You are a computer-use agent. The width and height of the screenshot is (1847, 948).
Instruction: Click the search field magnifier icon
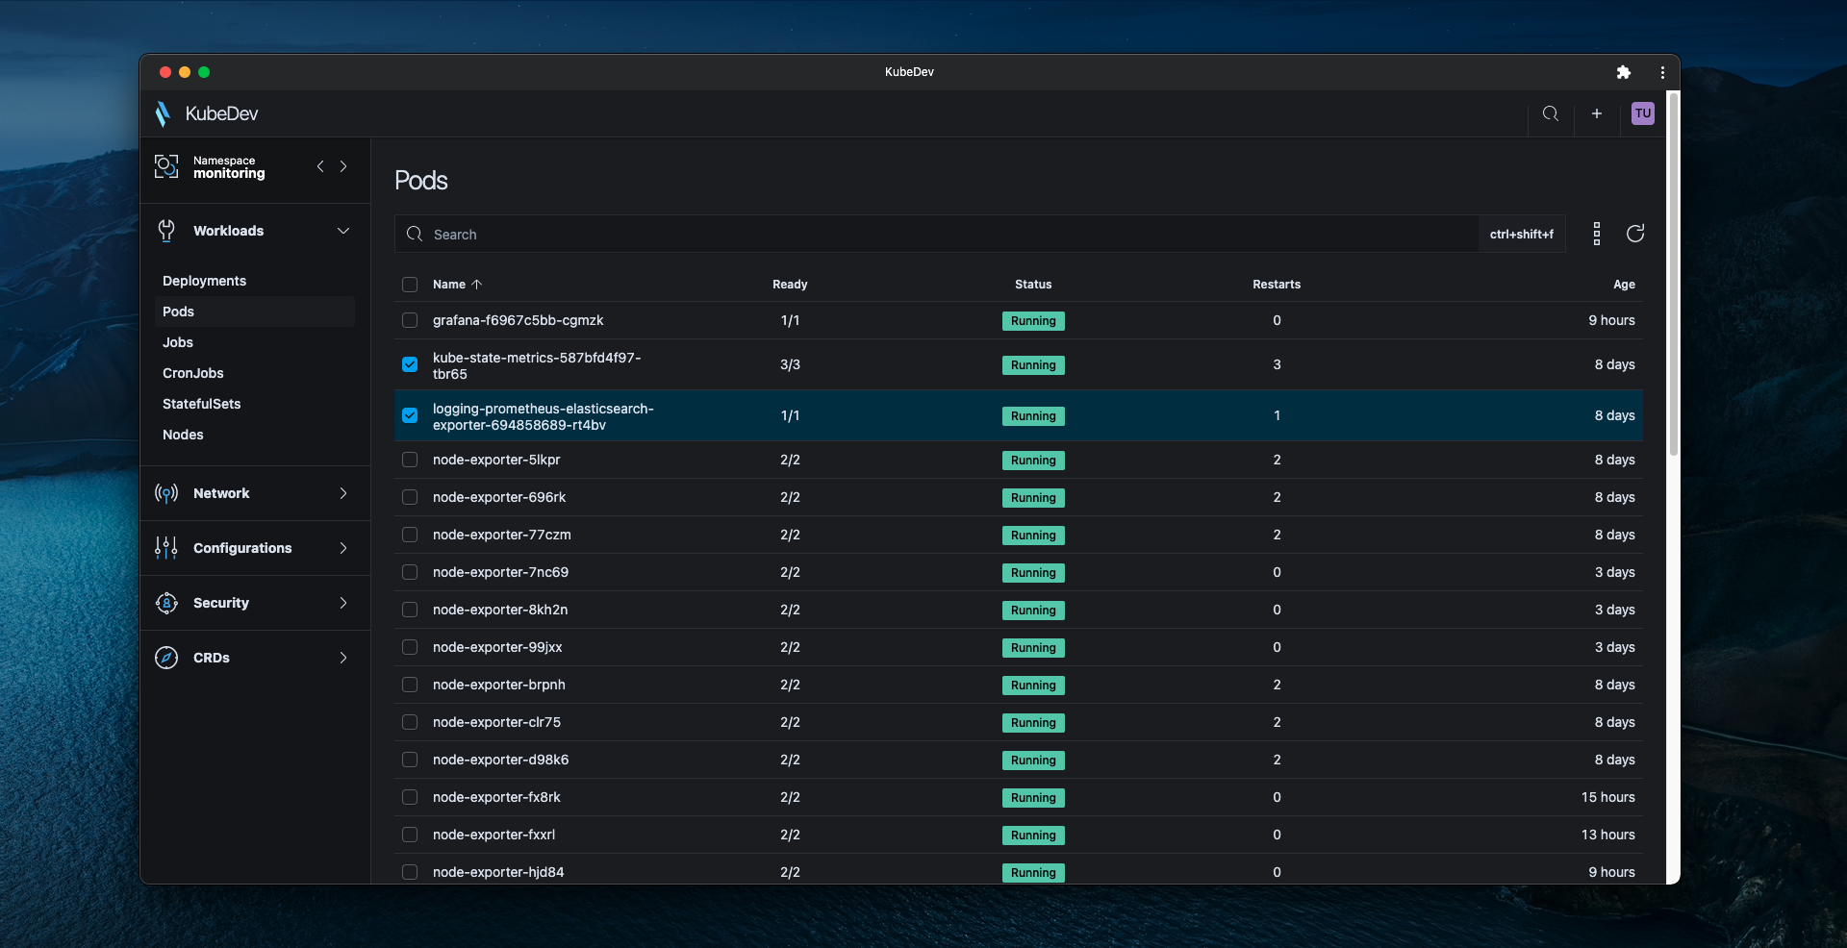click(x=415, y=234)
